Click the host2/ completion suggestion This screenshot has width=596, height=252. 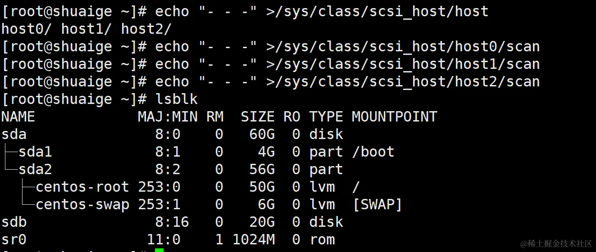coord(146,29)
